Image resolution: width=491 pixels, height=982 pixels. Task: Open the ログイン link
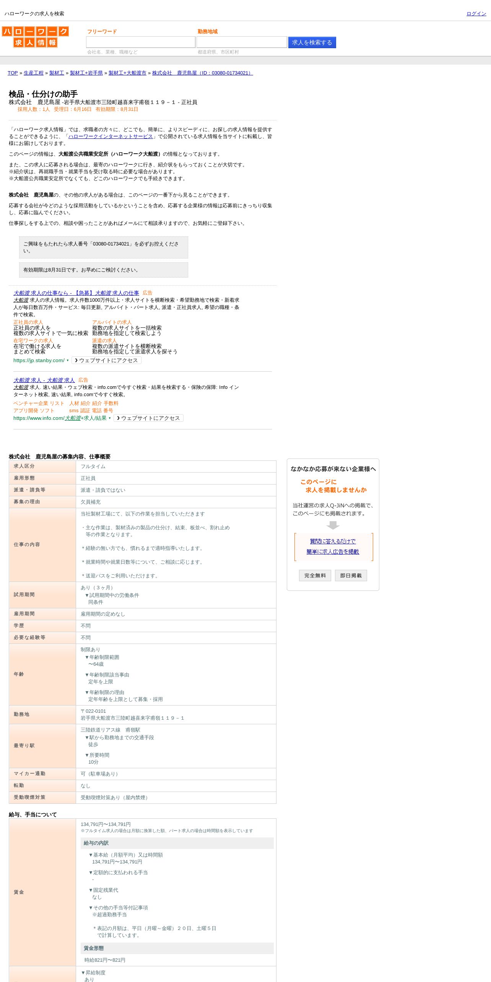[x=476, y=14]
